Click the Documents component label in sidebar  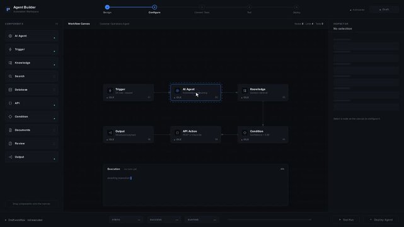(23, 130)
